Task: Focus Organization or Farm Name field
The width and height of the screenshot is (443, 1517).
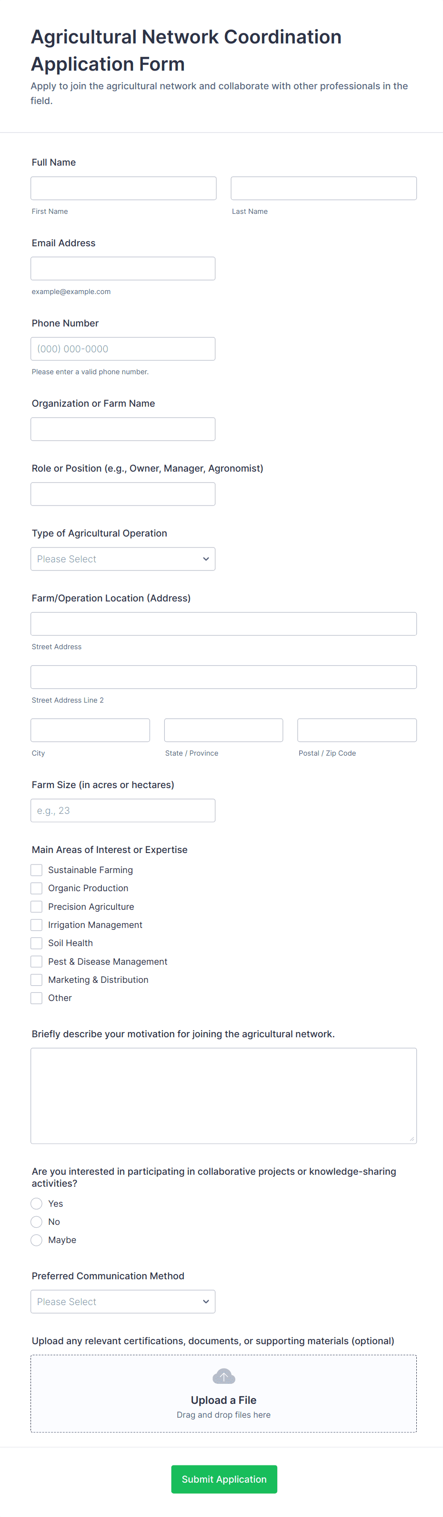Action: tap(123, 429)
